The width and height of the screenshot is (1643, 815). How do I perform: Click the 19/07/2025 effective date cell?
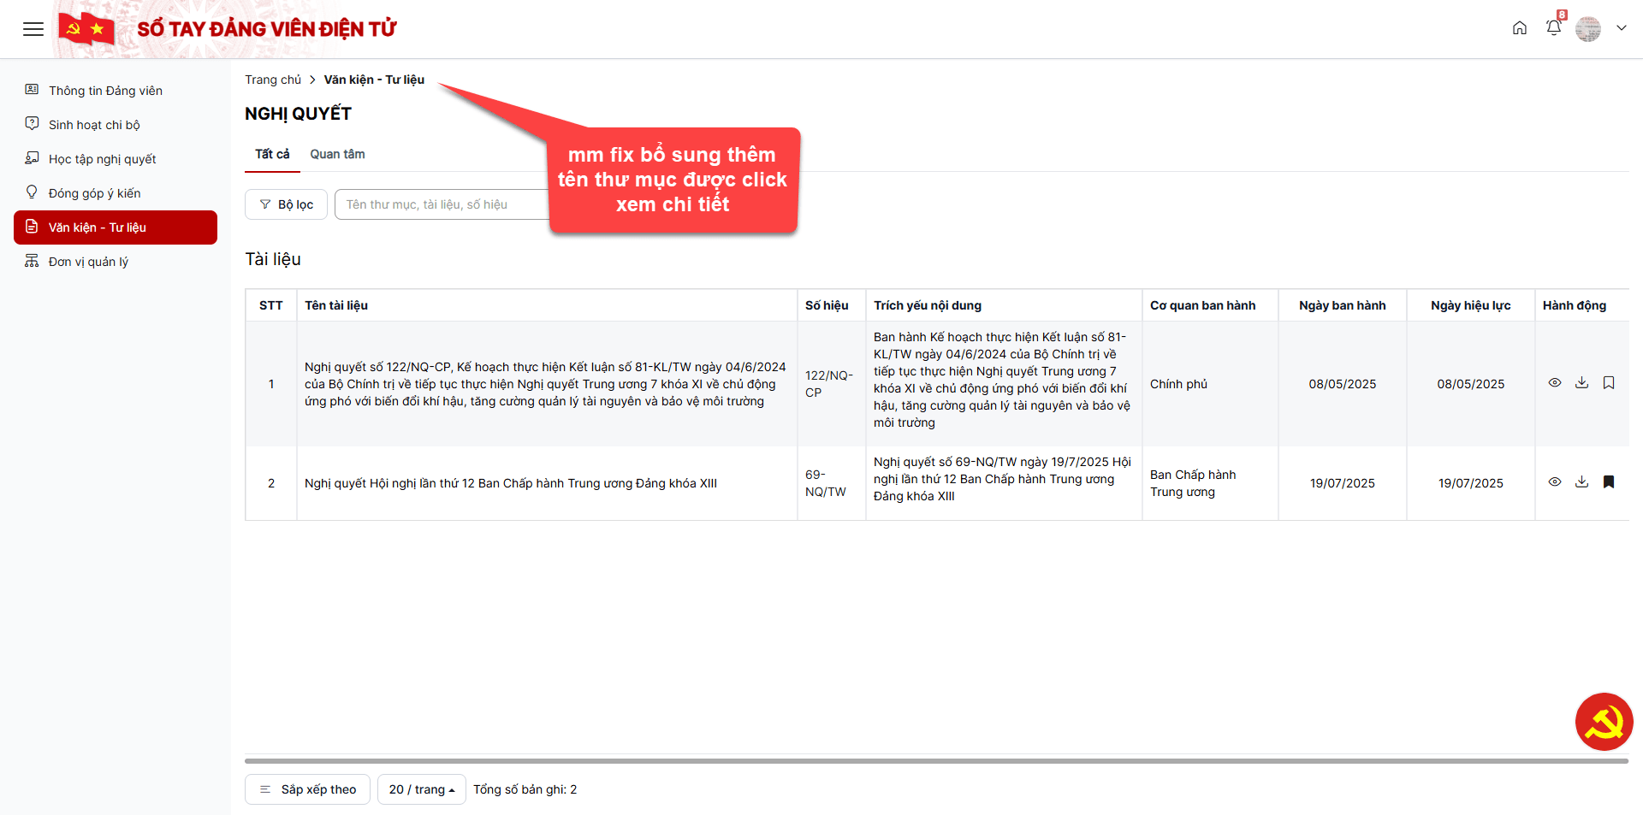pyautogui.click(x=1470, y=483)
